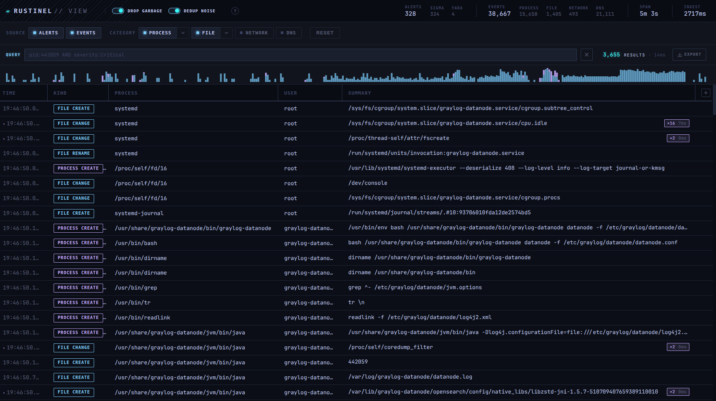This screenshot has width=716, height=401.
Task: Grab the vertical scrollbar of the results table
Action: 714,100
